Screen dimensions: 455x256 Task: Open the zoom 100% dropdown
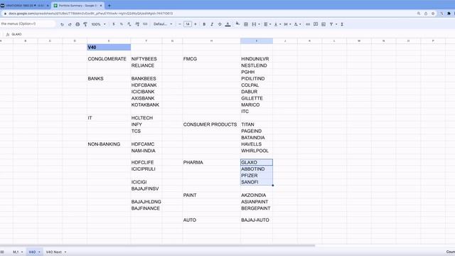pyautogui.click(x=98, y=24)
